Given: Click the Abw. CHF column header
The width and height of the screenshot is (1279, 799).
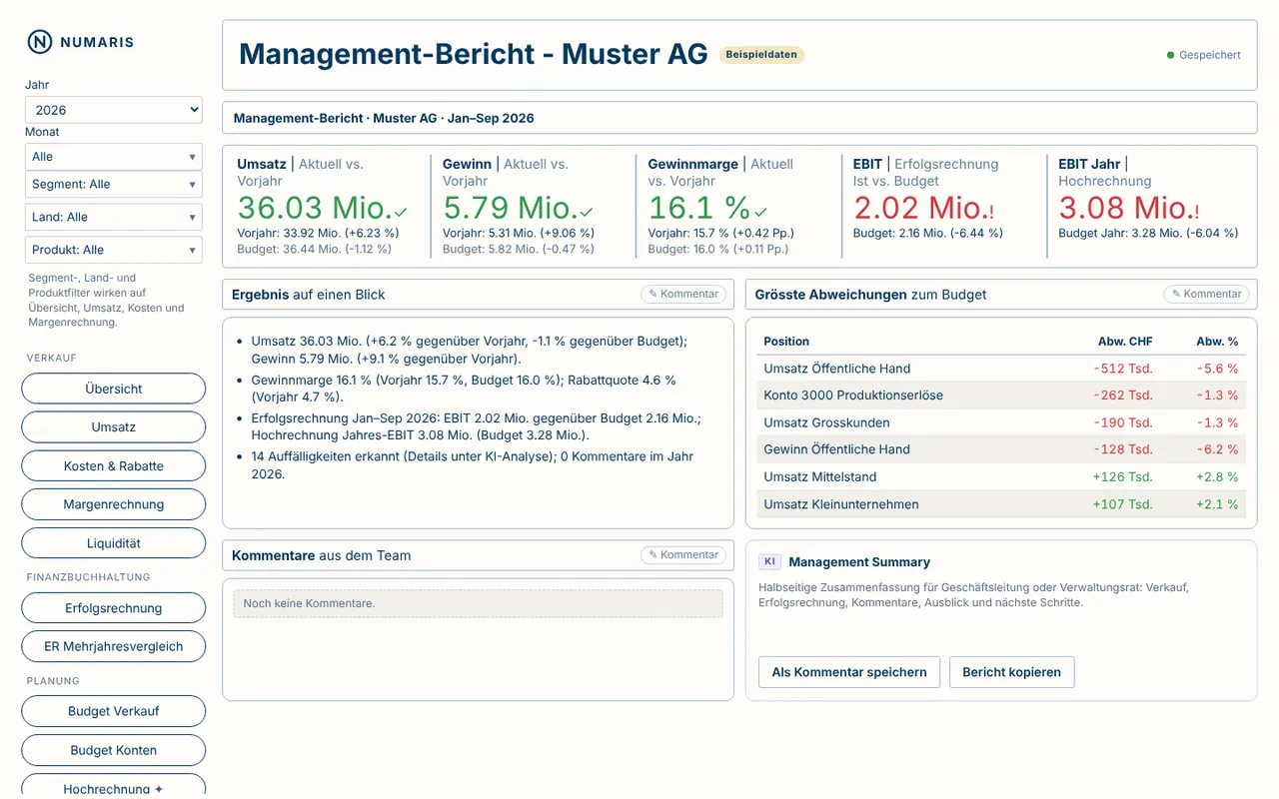Looking at the screenshot, I should [1125, 342].
